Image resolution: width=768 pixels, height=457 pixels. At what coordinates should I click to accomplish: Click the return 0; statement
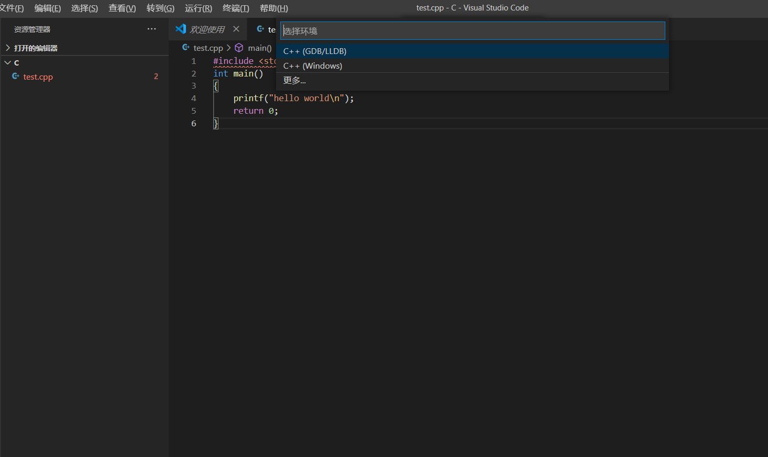tap(256, 111)
